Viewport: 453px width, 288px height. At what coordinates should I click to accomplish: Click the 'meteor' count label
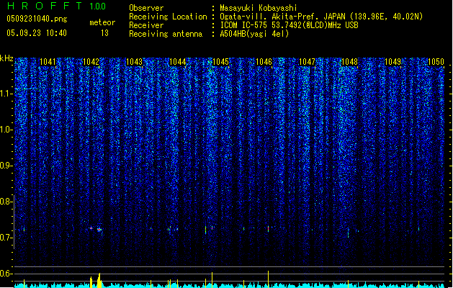click(x=102, y=22)
